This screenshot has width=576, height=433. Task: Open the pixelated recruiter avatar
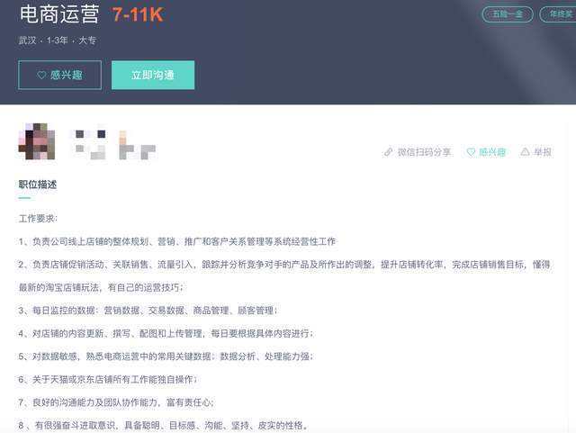tap(37, 141)
